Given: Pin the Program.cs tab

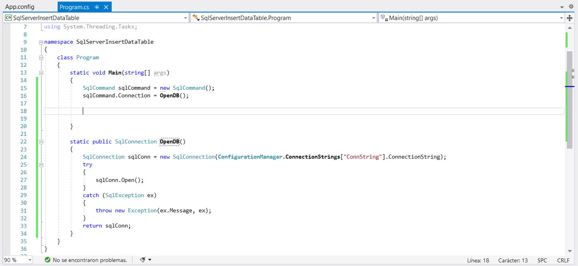Looking at the screenshot, I should coord(97,7).
